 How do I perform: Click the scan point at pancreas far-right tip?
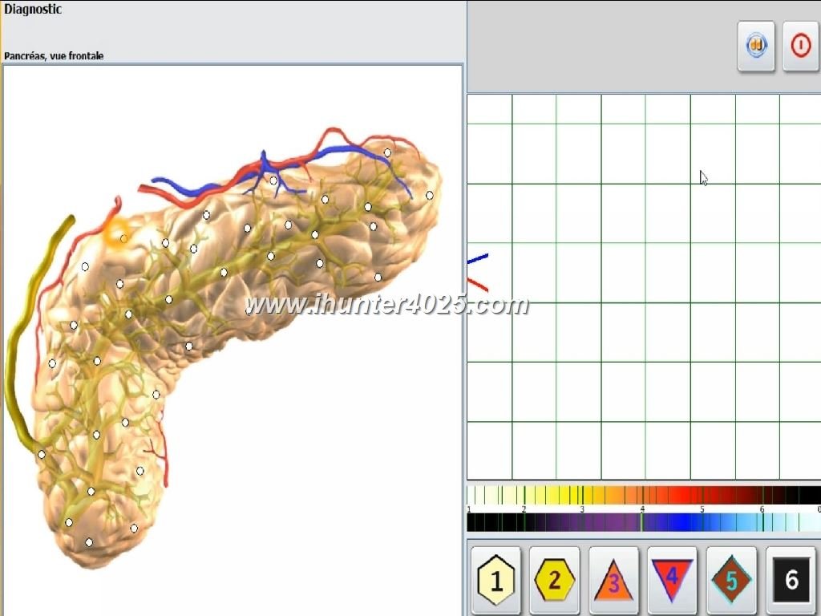pos(429,195)
